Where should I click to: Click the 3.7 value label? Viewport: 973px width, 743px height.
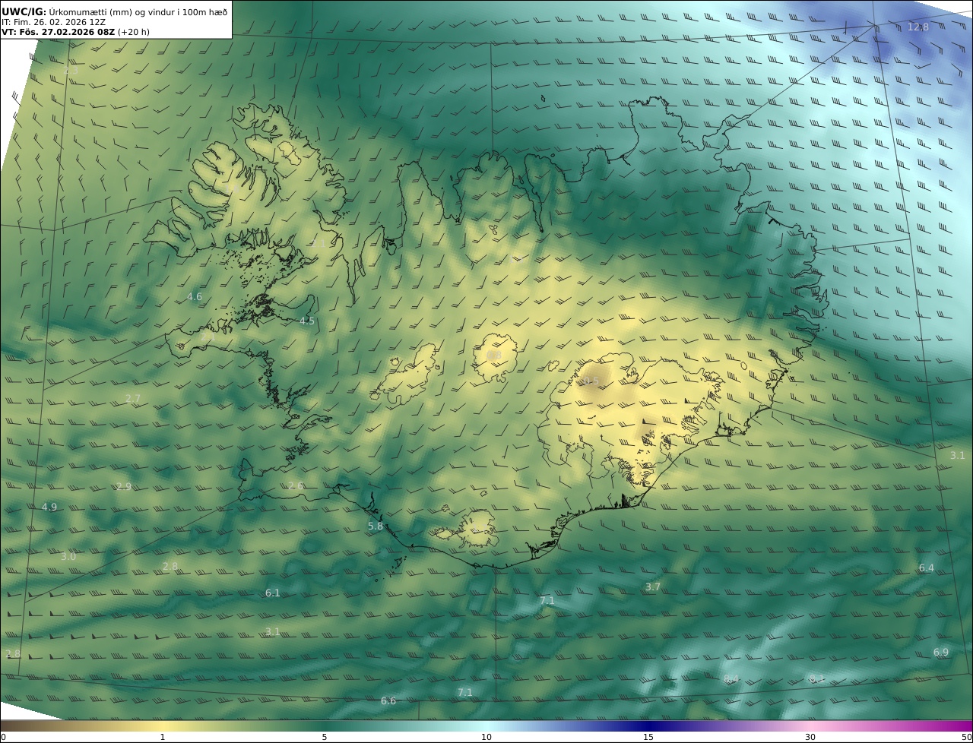653,586
